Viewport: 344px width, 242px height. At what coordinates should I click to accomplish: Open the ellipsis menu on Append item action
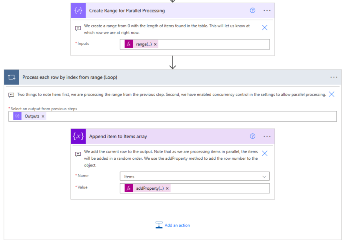click(267, 136)
